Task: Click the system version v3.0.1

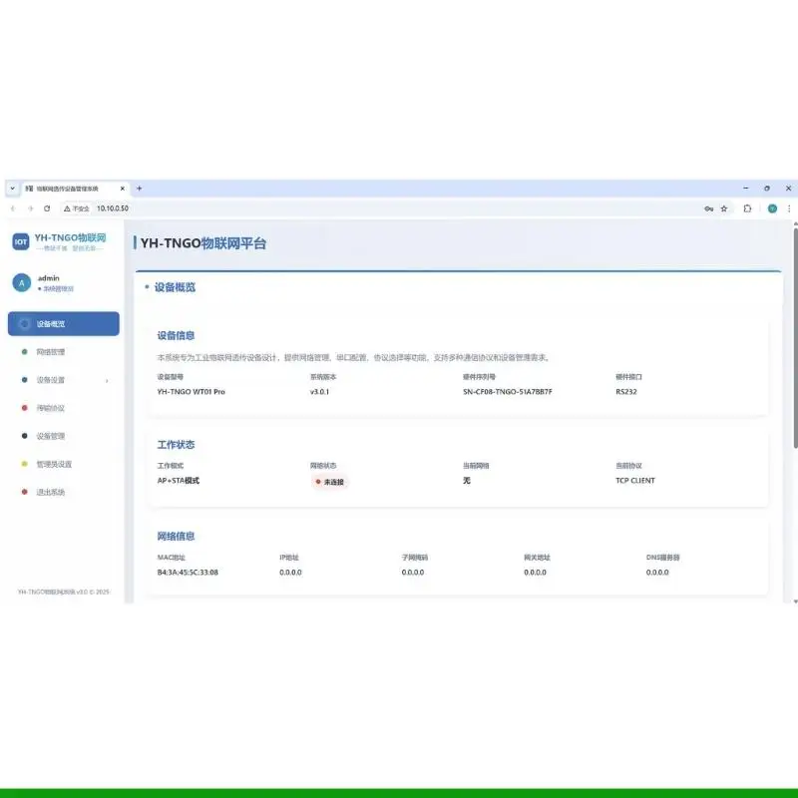Action: click(319, 391)
